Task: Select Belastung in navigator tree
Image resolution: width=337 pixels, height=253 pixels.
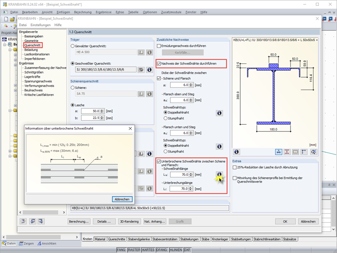Action: (x=31, y=50)
